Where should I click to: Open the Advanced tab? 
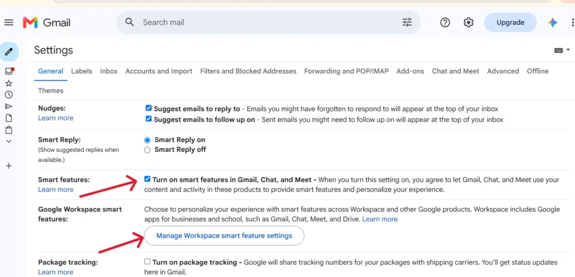503,71
